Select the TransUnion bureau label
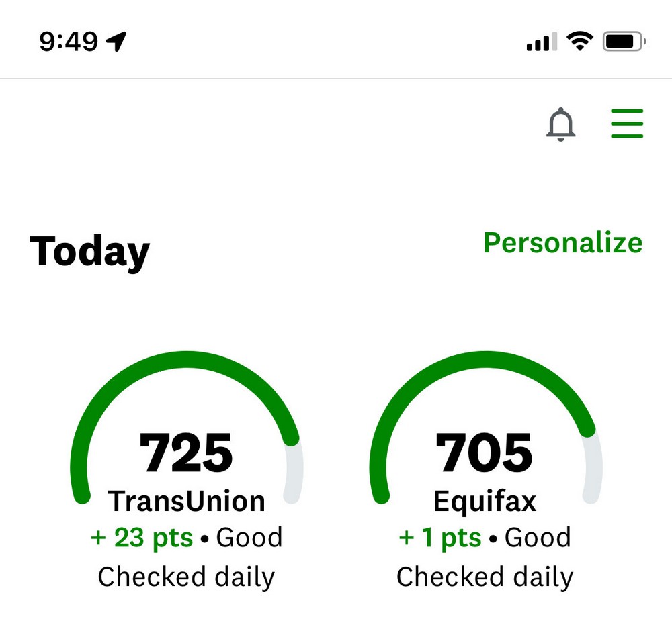 [x=187, y=501]
